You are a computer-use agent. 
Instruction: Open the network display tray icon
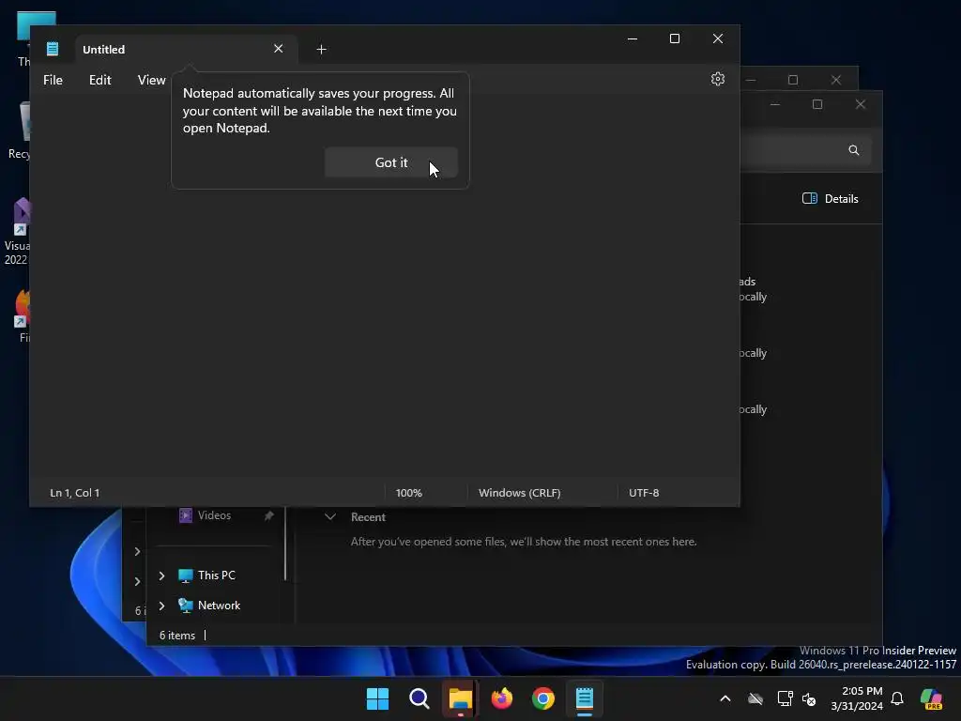(x=785, y=698)
